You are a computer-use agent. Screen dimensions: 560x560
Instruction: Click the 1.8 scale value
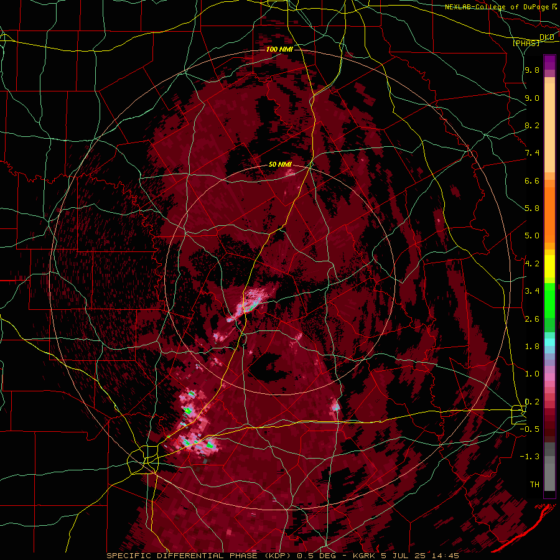532,346
